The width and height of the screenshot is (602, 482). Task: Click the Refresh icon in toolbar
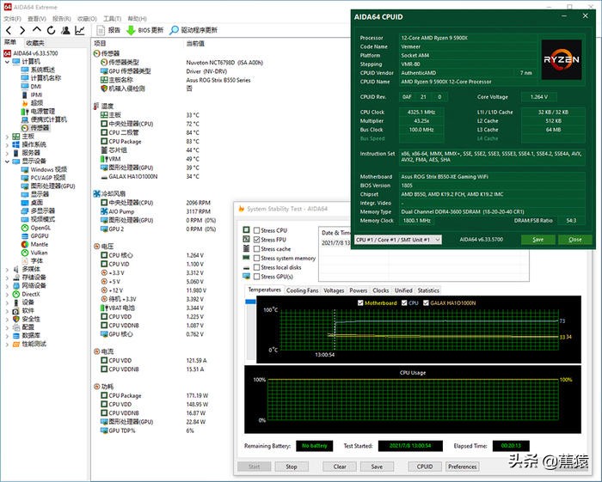(51, 30)
